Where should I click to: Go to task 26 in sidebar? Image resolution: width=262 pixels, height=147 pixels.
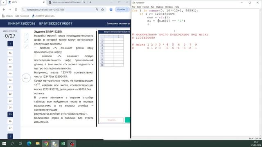10,121
